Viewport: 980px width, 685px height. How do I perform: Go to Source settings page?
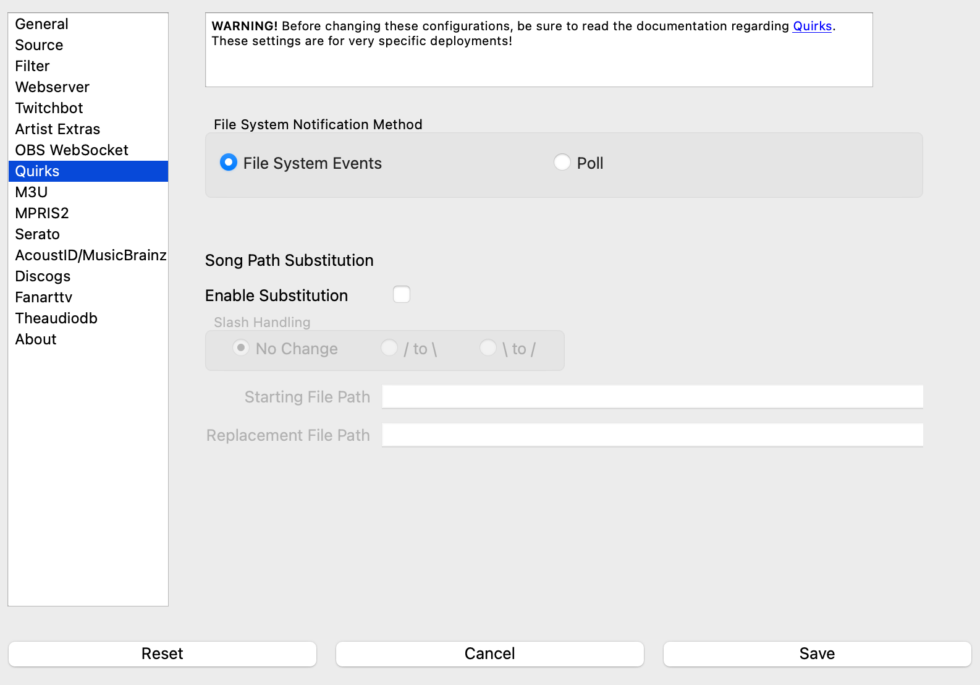tap(39, 45)
